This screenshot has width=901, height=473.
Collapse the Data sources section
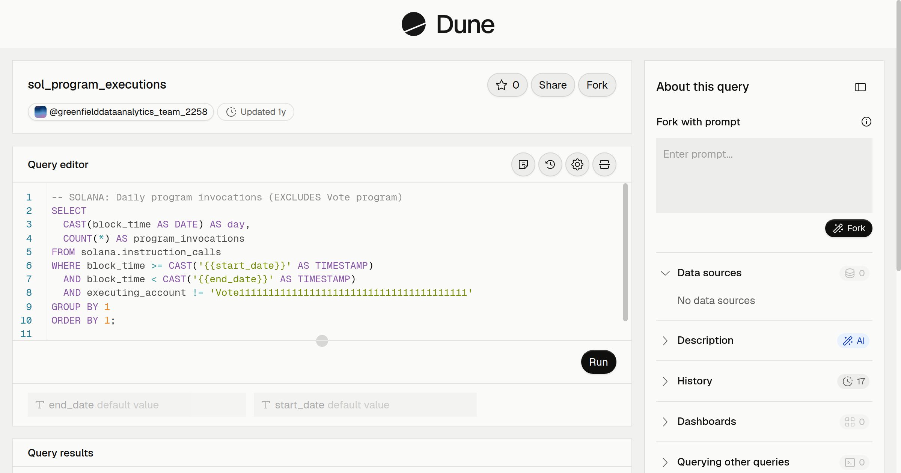[665, 273]
